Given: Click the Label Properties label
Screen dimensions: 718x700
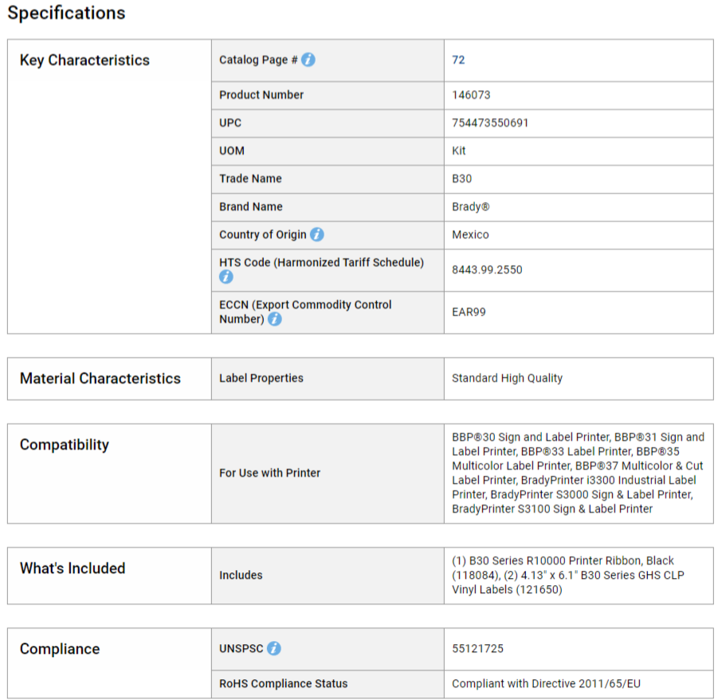Looking at the screenshot, I should [x=261, y=378].
